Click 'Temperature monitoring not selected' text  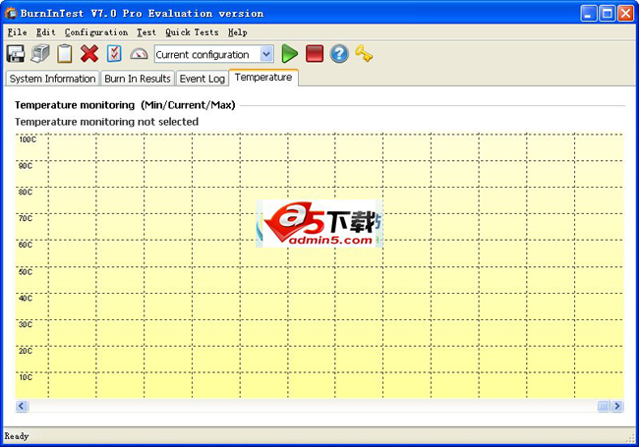coord(107,122)
